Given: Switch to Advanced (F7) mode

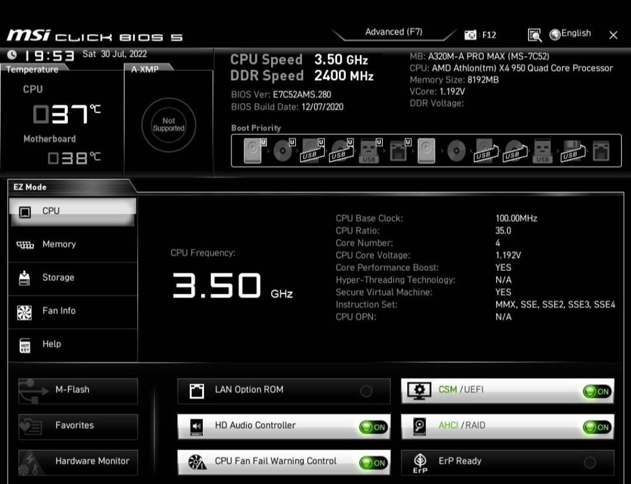Looking at the screenshot, I should pos(394,32).
